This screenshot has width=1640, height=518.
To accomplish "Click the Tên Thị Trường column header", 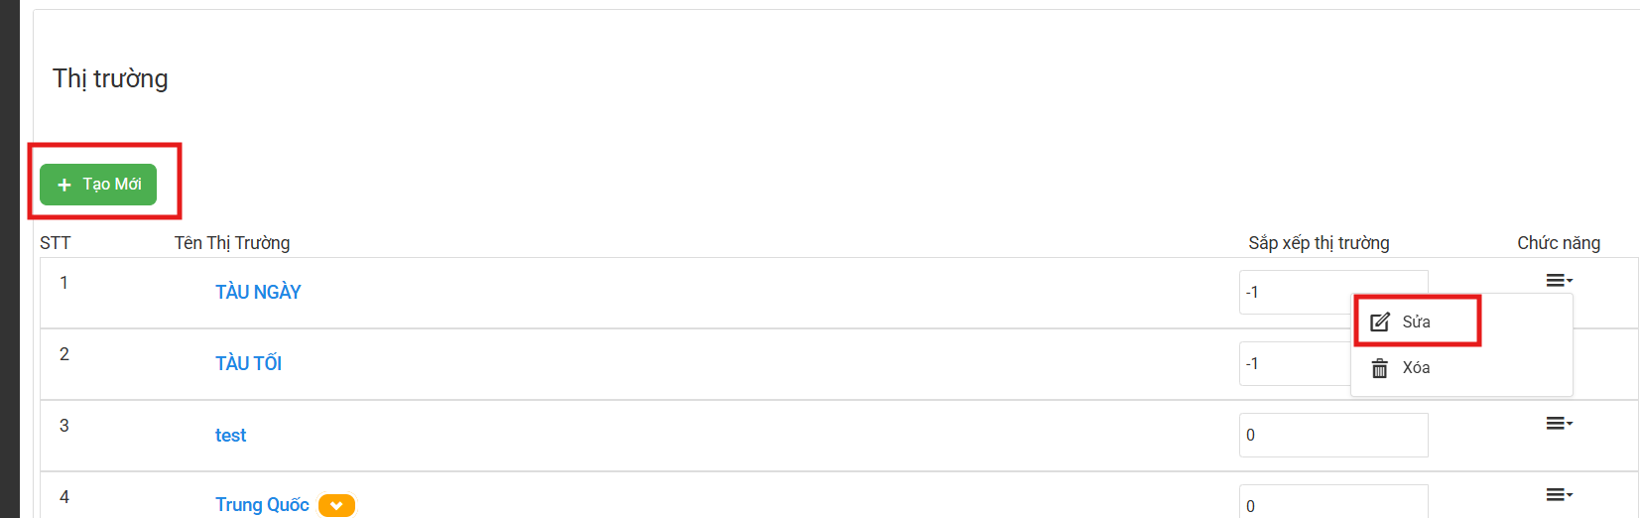I will pyautogui.click(x=232, y=243).
